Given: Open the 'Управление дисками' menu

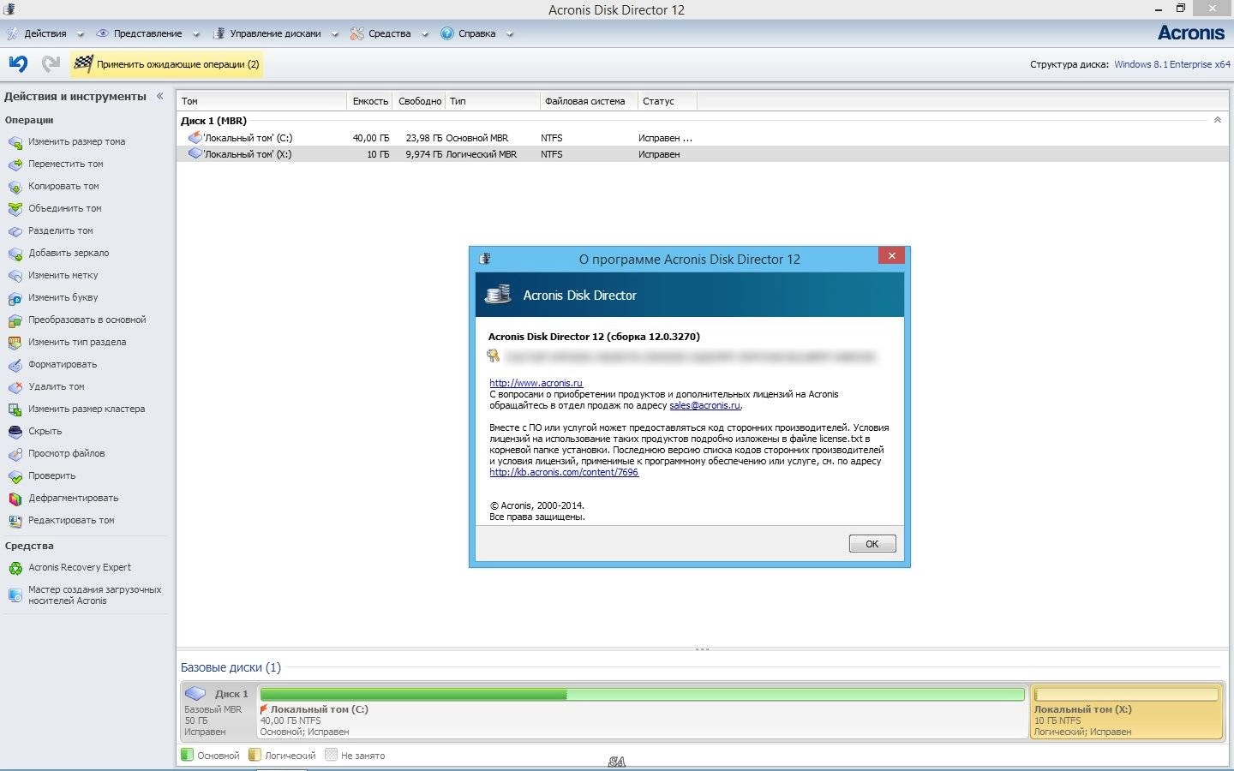Looking at the screenshot, I should click(x=275, y=33).
